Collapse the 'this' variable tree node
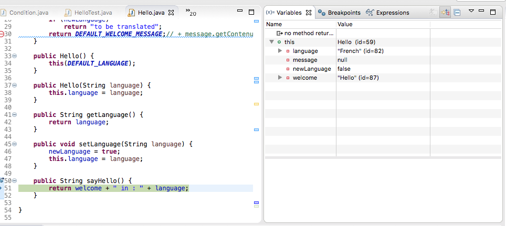Screen dimensions: 506x226 271,42
